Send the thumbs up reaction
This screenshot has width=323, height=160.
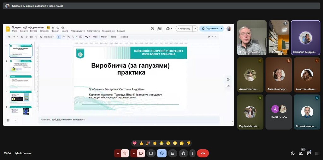141,143
